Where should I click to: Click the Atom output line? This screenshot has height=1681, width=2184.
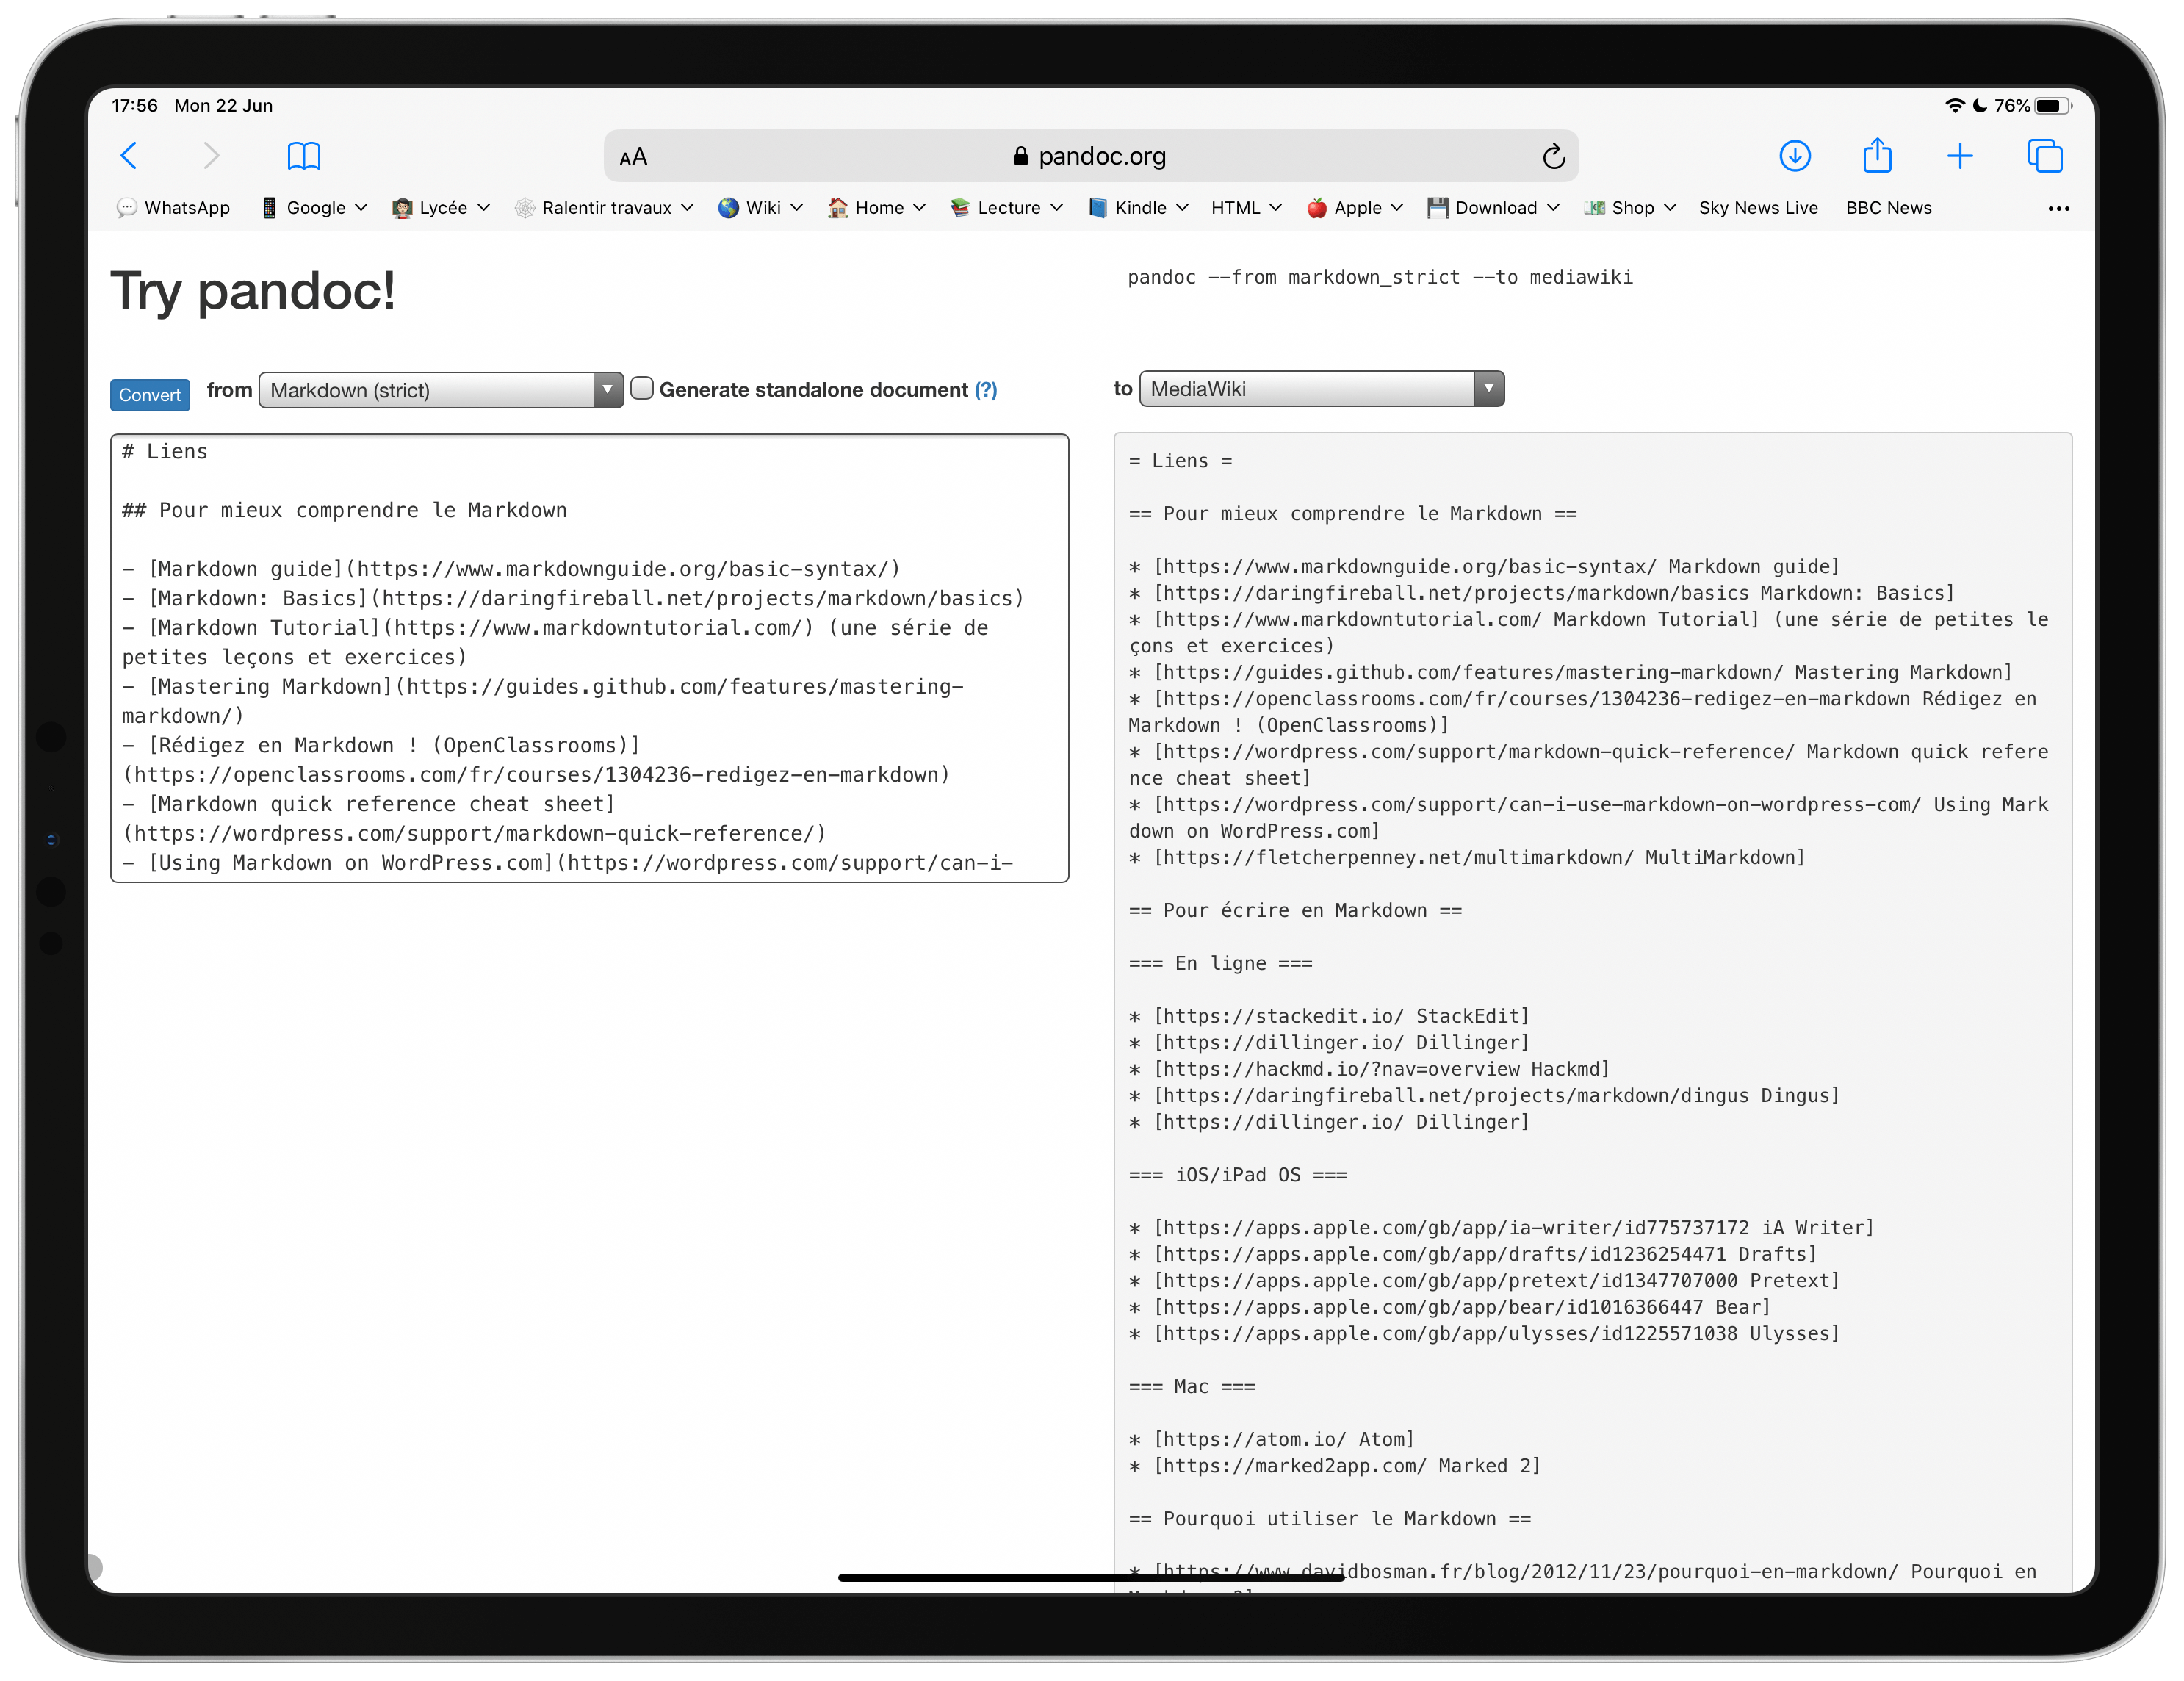pos(1272,1439)
